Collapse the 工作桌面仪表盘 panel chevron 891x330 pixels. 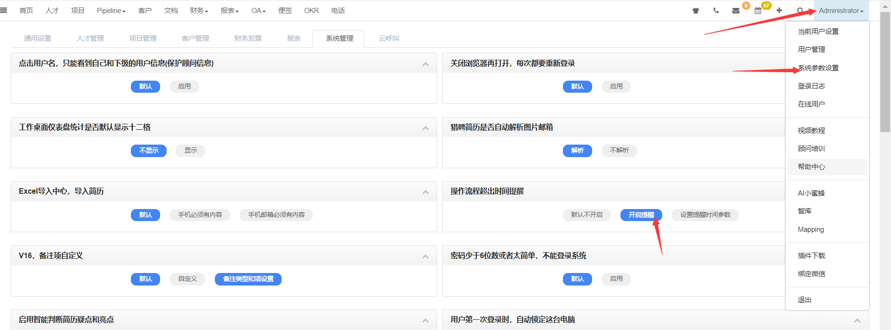click(426, 128)
